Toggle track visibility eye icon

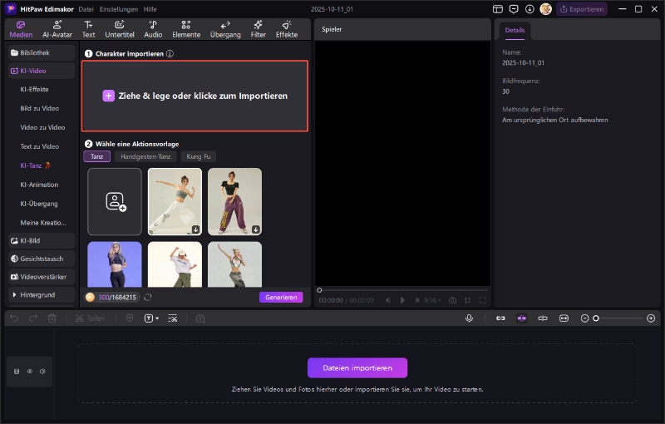[x=29, y=372]
